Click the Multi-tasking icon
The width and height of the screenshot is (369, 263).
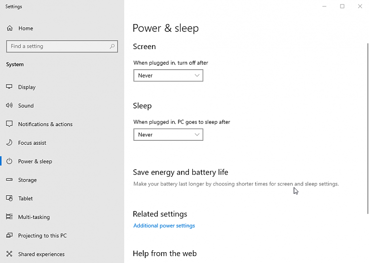(x=9, y=217)
